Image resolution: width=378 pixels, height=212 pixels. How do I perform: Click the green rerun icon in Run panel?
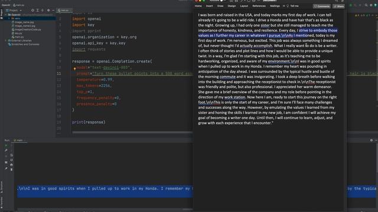coord(6,145)
